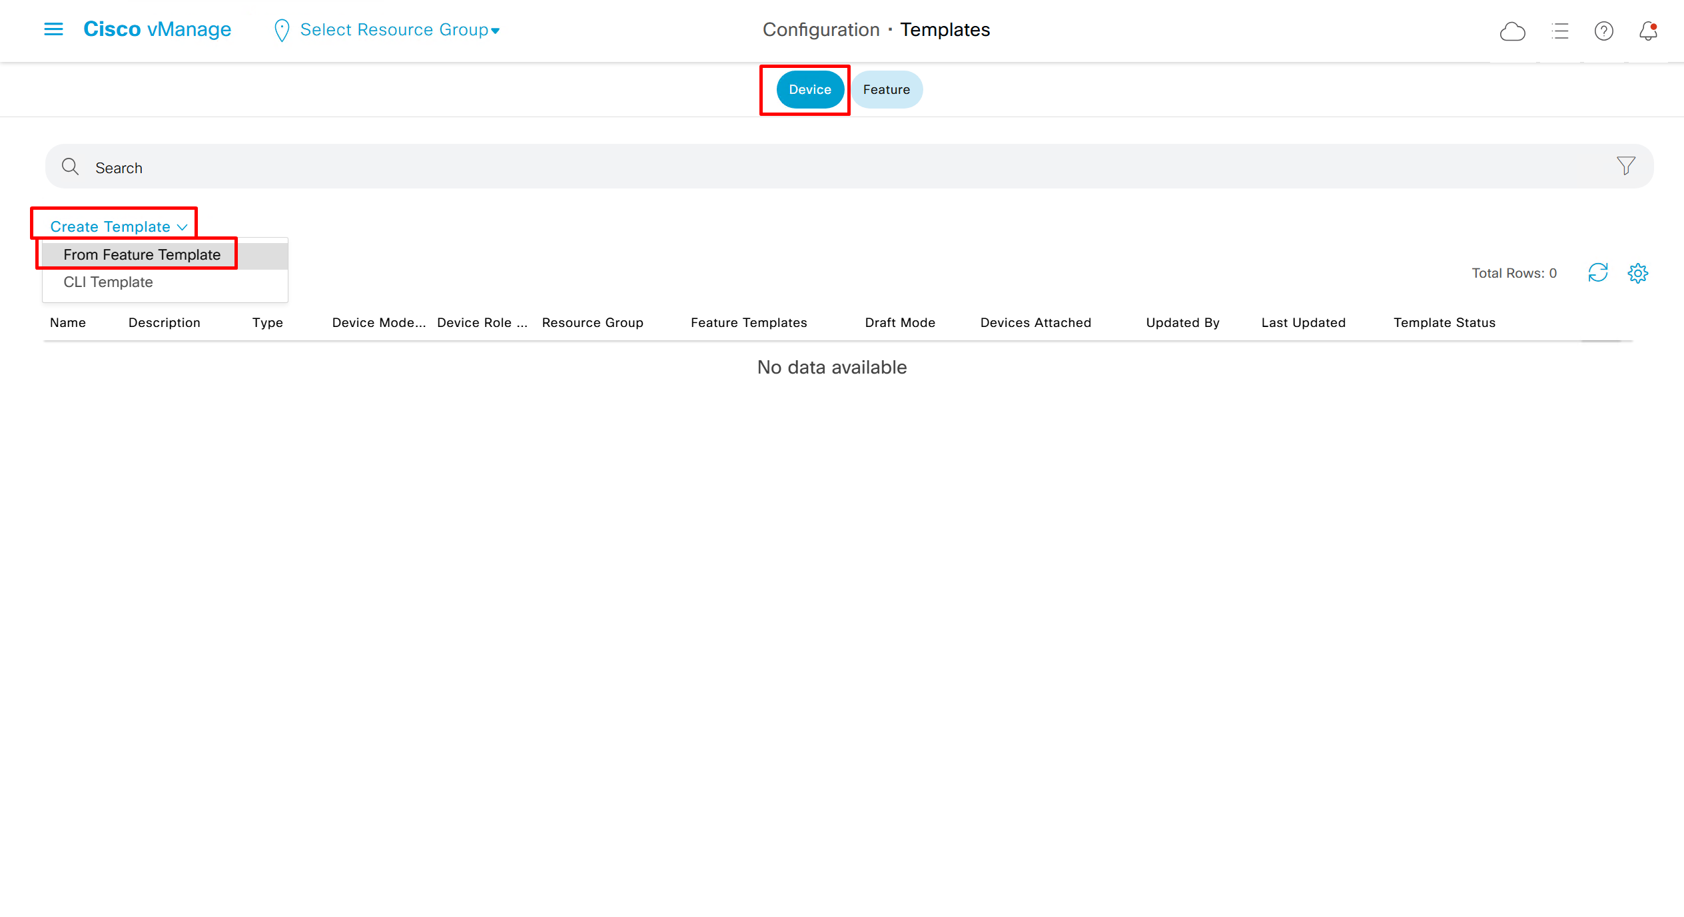Choose CLI Template option

pyautogui.click(x=108, y=282)
